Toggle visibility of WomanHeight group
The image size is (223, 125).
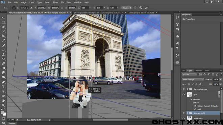(x=183, y=113)
